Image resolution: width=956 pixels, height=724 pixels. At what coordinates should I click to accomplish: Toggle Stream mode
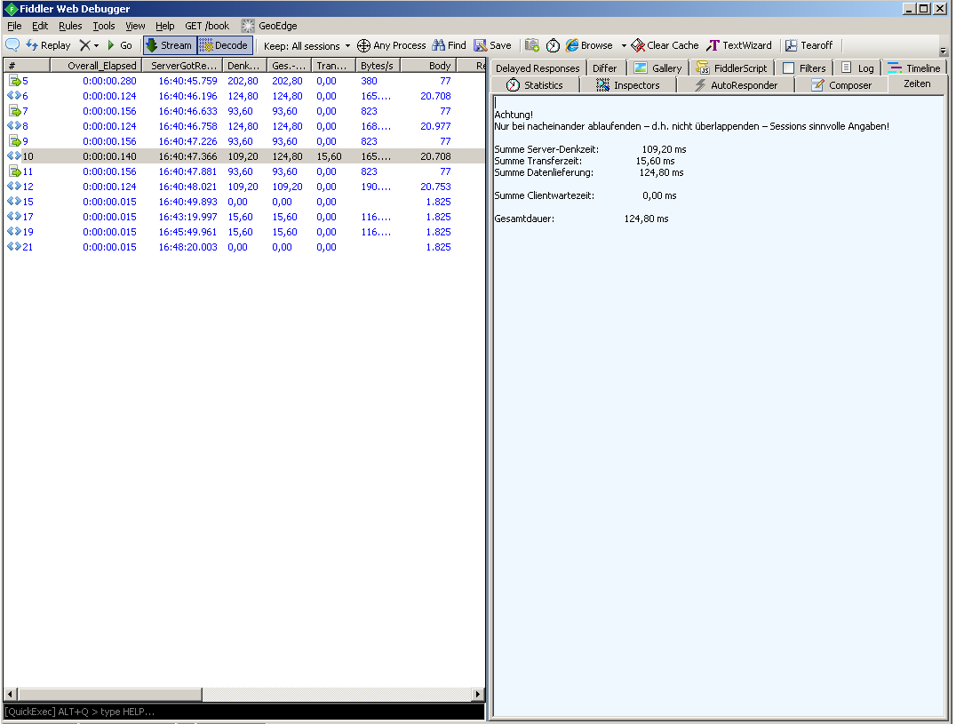(x=170, y=45)
